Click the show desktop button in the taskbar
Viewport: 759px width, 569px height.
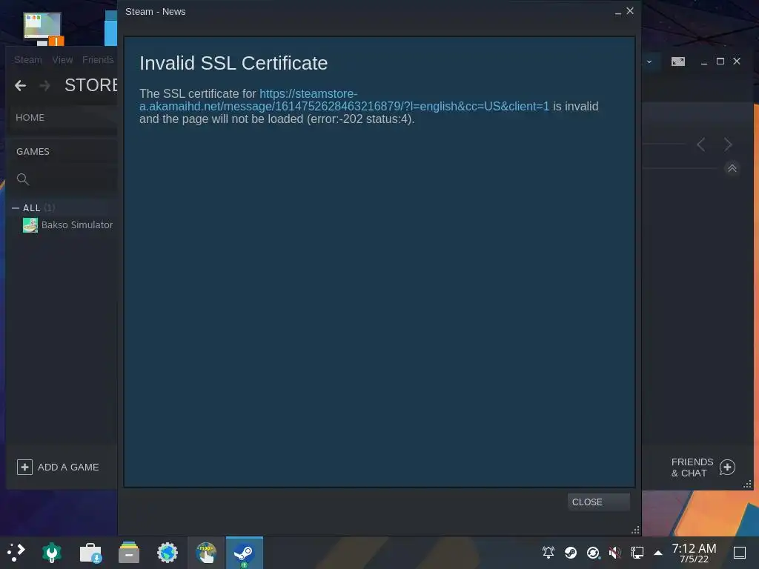pos(740,553)
